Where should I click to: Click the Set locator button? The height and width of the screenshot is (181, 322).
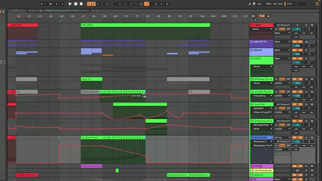[253, 16]
